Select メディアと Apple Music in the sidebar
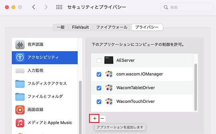 45,123
